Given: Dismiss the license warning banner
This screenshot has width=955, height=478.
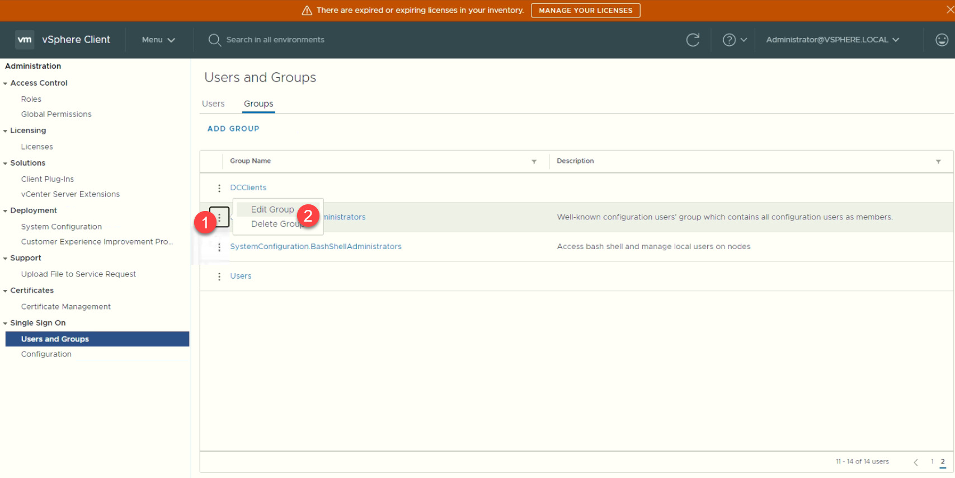Looking at the screenshot, I should 949,10.
